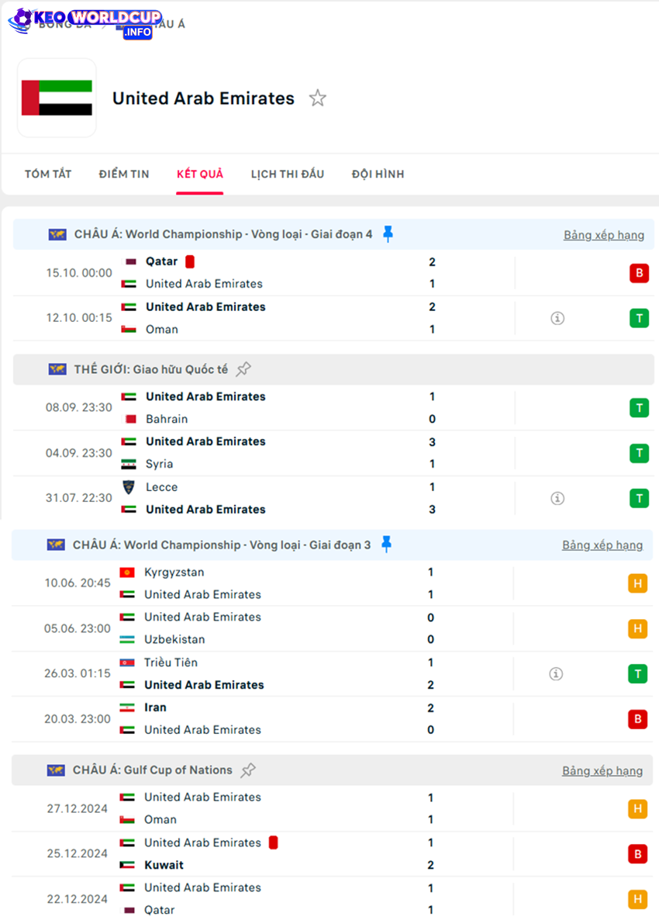Open the World Championship Giai đoạn 4 heading
The width and height of the screenshot is (659, 920).
click(223, 234)
